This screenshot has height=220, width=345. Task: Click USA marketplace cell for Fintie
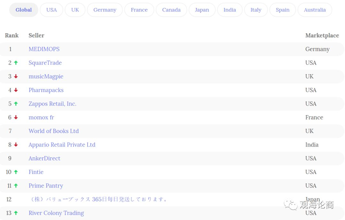[311, 172]
